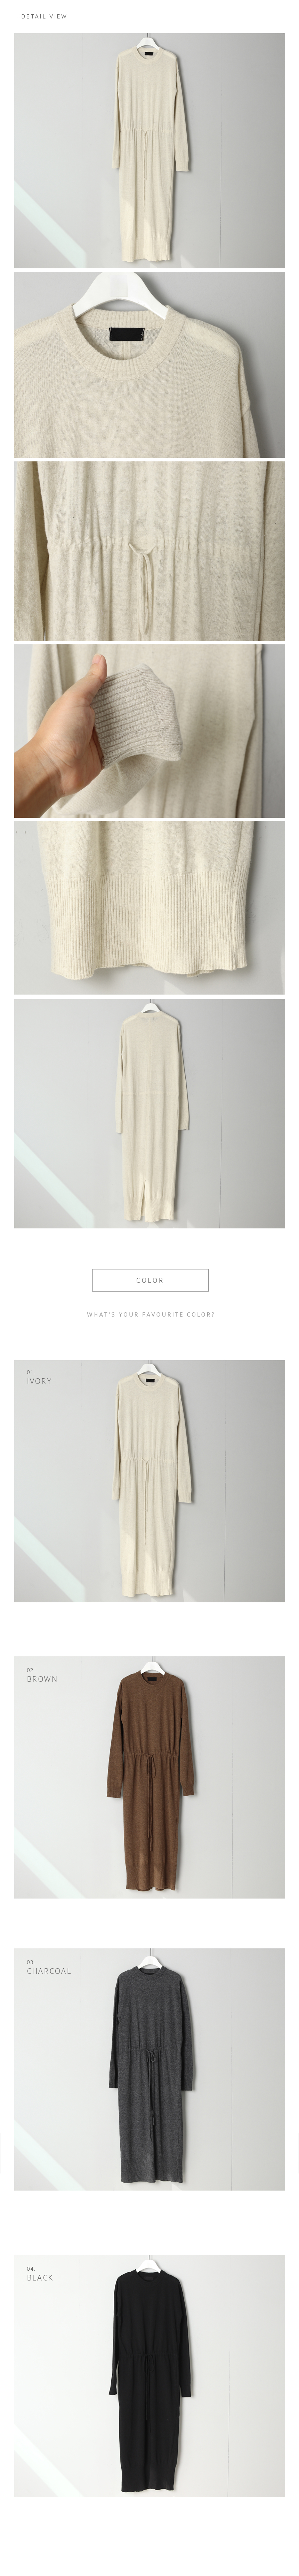This screenshot has width=299, height=2576.
Task: Click the "What's your favourite color?" text
Action: pos(151,1314)
